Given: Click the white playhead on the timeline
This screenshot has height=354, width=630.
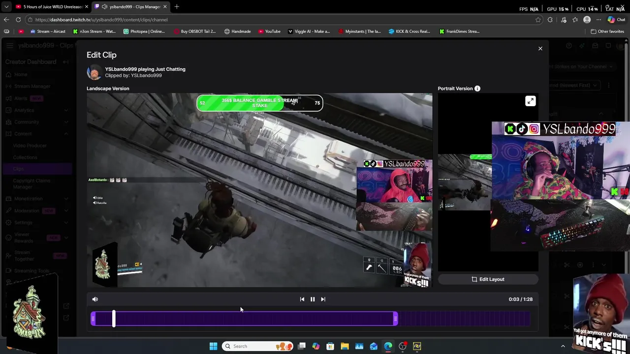Looking at the screenshot, I should click(x=114, y=319).
